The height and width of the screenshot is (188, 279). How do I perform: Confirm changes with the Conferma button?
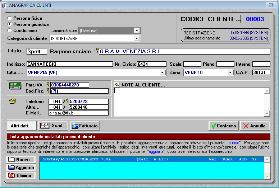click(223, 126)
